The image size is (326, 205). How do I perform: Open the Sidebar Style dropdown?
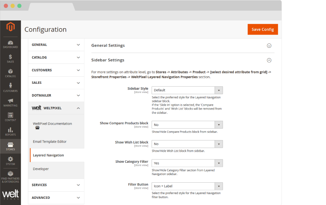pyautogui.click(x=187, y=90)
